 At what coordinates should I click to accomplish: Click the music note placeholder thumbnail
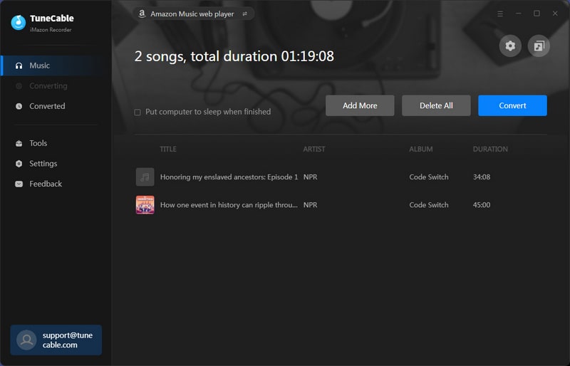(145, 177)
